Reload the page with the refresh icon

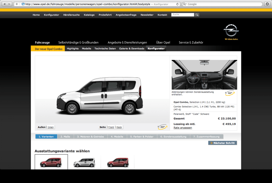pos(177,4)
